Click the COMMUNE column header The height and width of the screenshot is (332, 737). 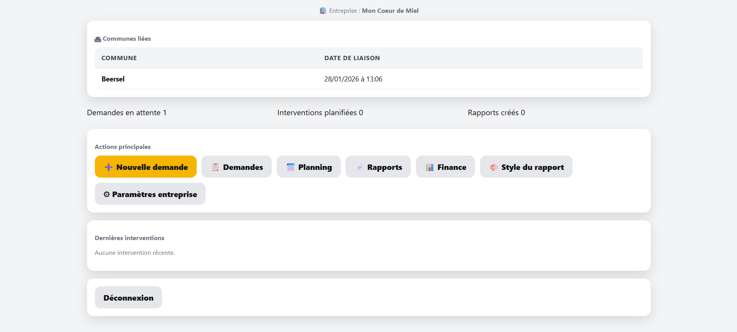coord(119,58)
